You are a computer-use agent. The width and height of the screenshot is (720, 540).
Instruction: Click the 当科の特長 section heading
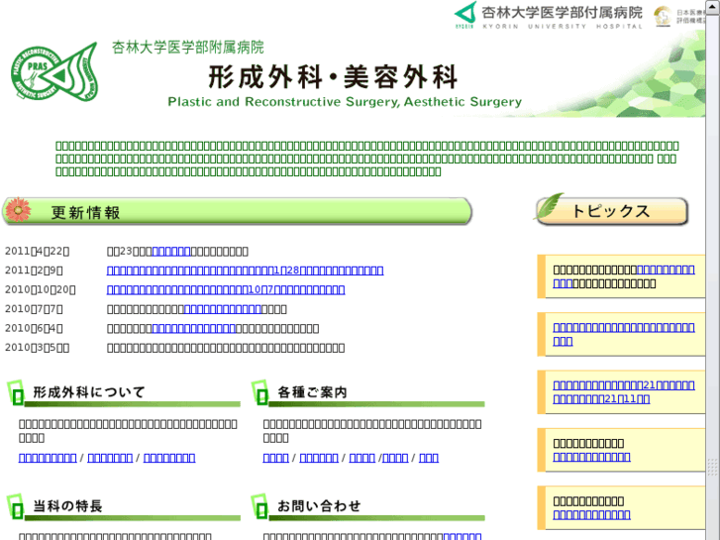(x=67, y=506)
